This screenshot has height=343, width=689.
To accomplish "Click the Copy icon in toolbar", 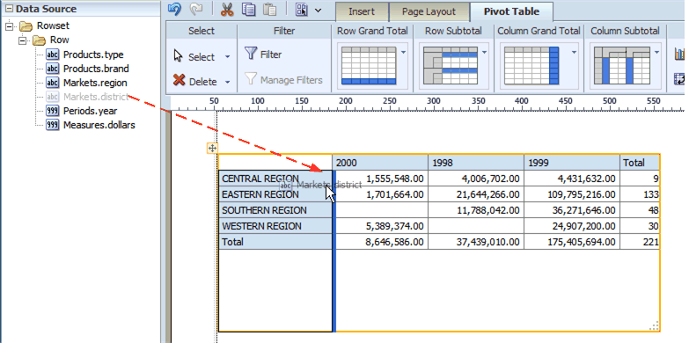I will click(249, 10).
